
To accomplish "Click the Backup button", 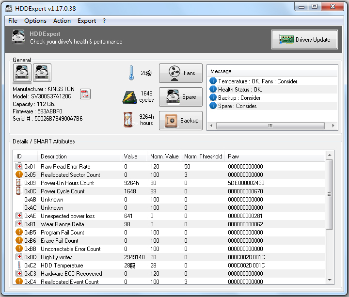I will click(x=181, y=120).
